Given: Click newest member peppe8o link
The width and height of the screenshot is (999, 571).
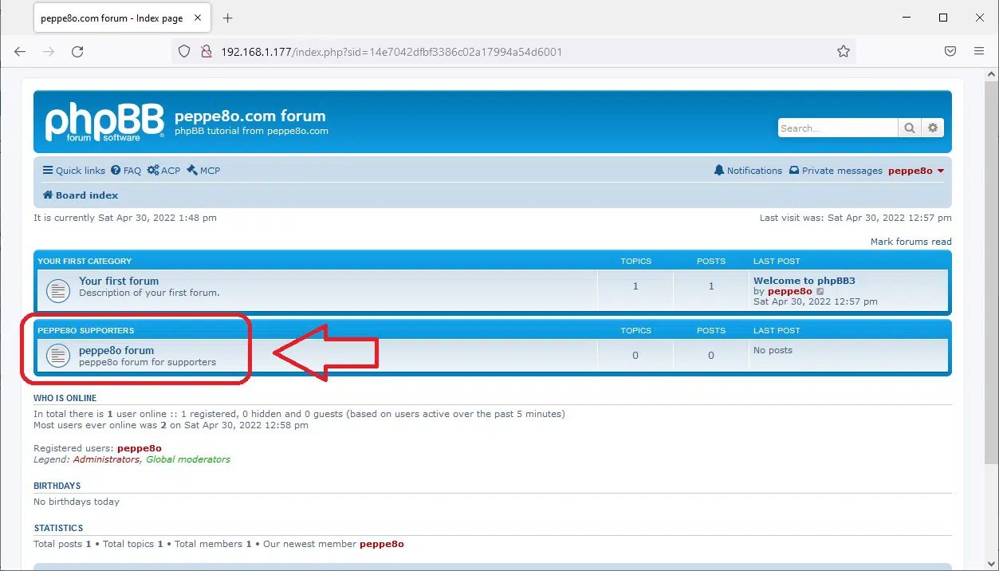Looking at the screenshot, I should 382,544.
